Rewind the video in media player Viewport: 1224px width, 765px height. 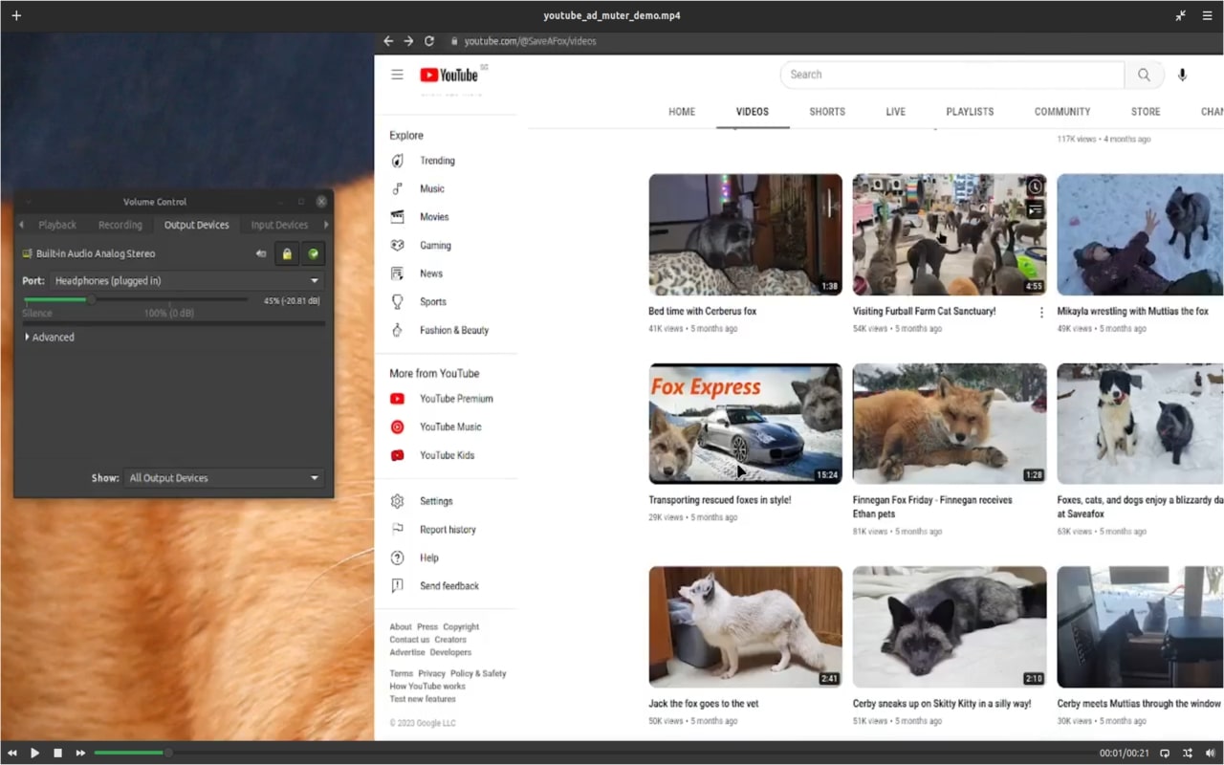tap(12, 754)
